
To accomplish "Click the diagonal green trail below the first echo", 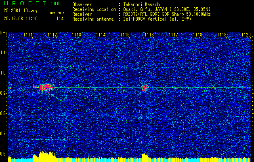I will point(54,96).
